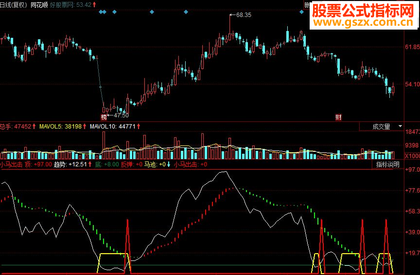Click the 9398 volume axis label
The width and height of the screenshot is (420, 275).
[x=412, y=145]
